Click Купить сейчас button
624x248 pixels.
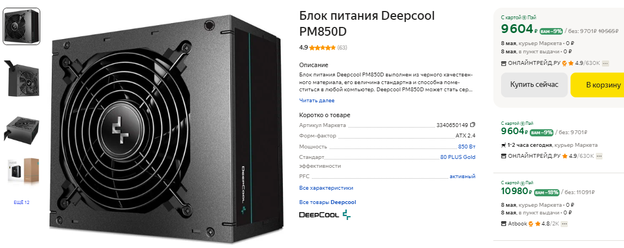coord(534,85)
